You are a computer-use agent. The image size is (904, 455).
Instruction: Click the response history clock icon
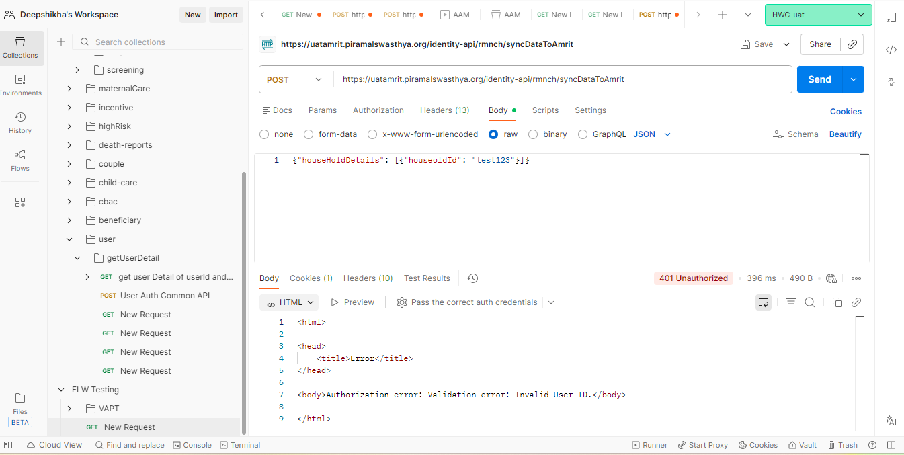(x=472, y=278)
